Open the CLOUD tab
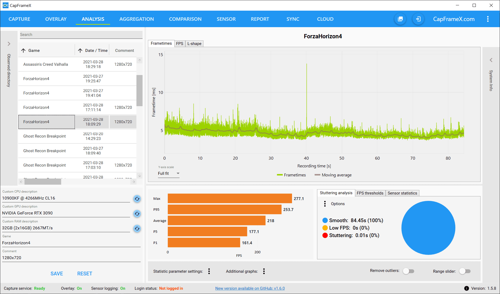The width and height of the screenshot is (500, 294). point(325,19)
